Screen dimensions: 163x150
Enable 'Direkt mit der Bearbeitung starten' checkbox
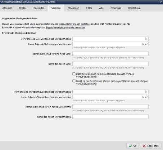[74, 81]
